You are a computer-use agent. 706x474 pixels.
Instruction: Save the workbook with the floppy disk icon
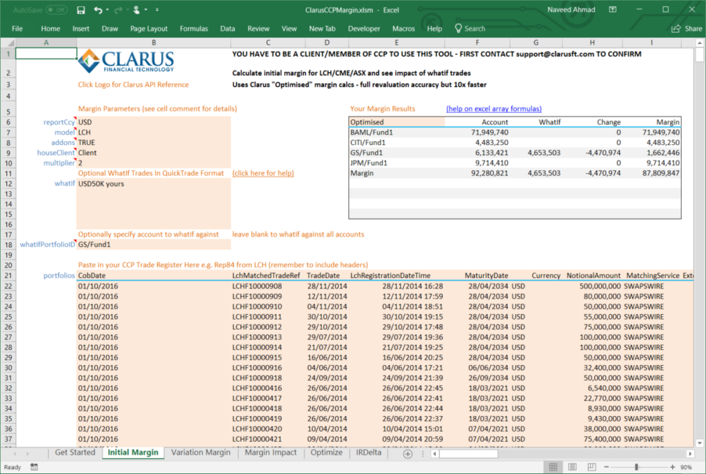pos(81,10)
